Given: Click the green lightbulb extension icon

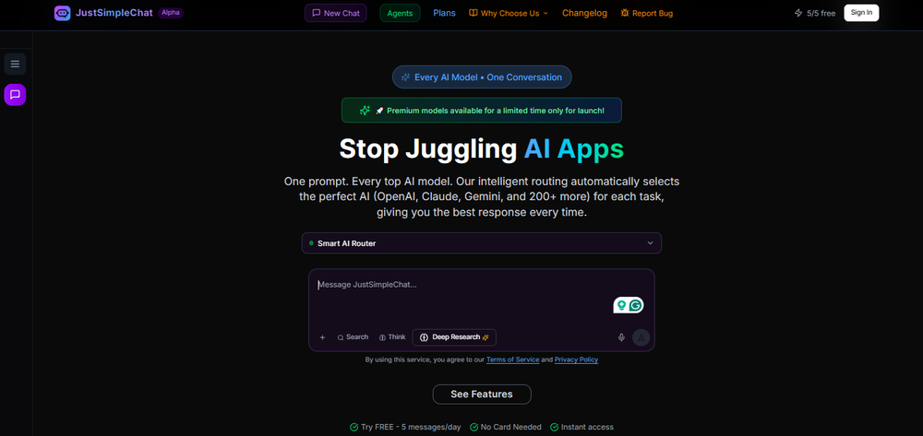Looking at the screenshot, I should (621, 305).
